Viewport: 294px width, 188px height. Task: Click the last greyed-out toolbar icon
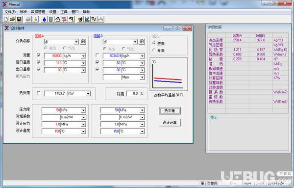pos(100,19)
